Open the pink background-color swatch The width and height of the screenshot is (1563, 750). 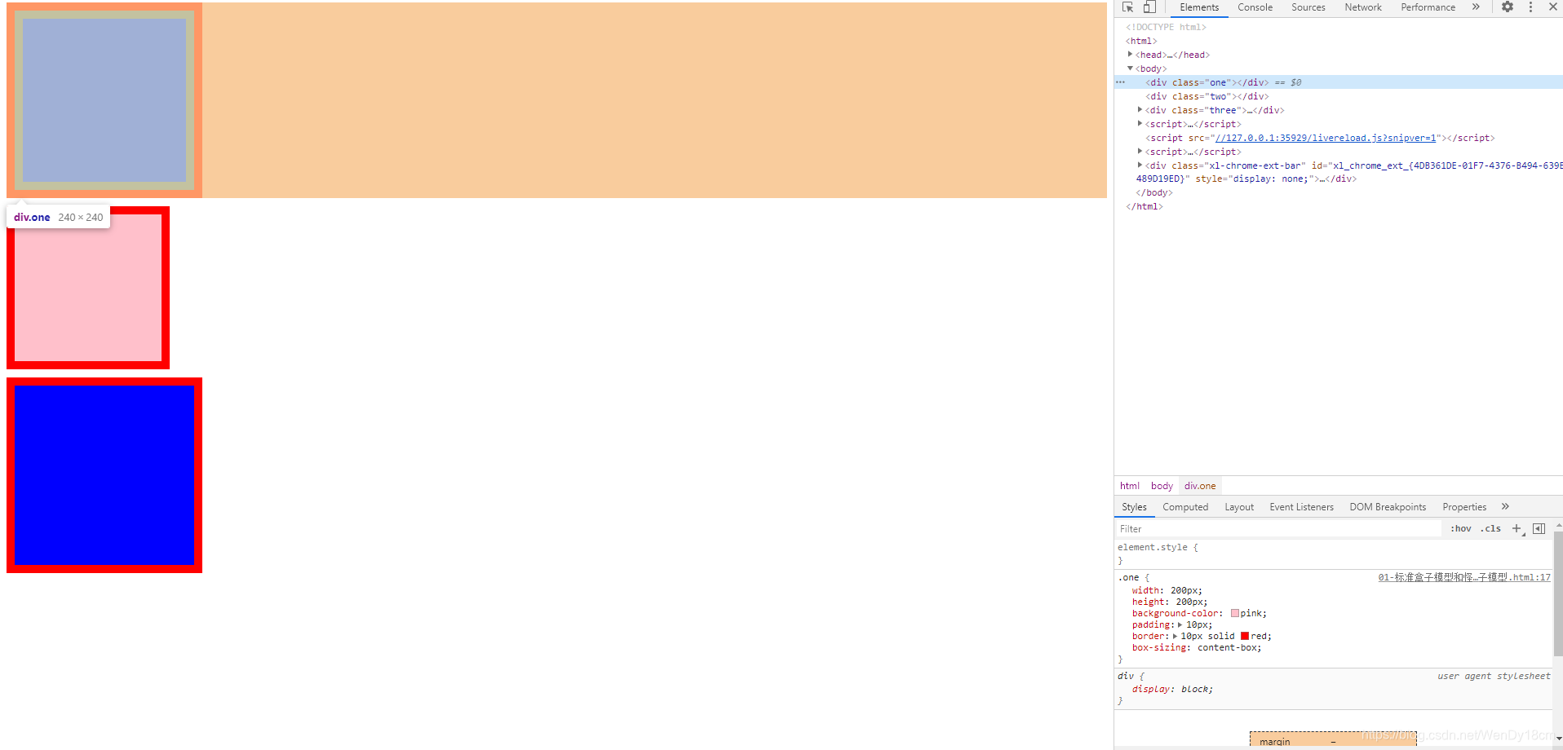pos(1235,613)
